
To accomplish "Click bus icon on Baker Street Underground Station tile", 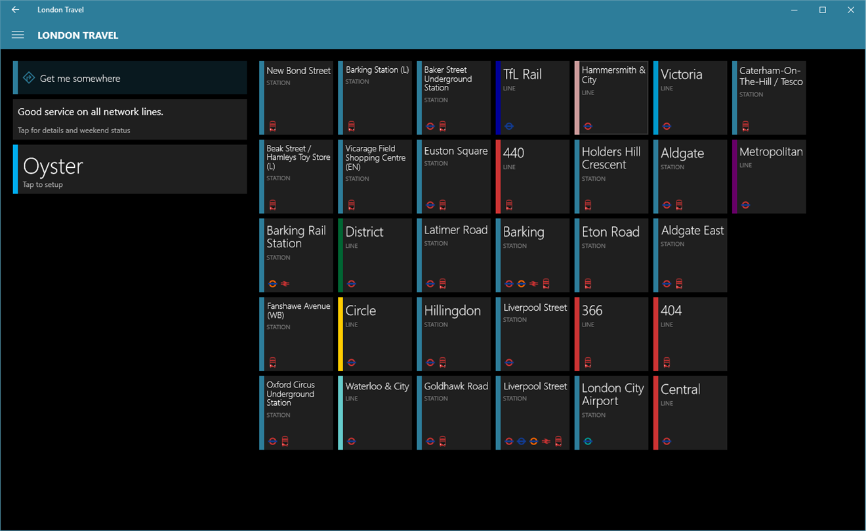I will pos(443,127).
